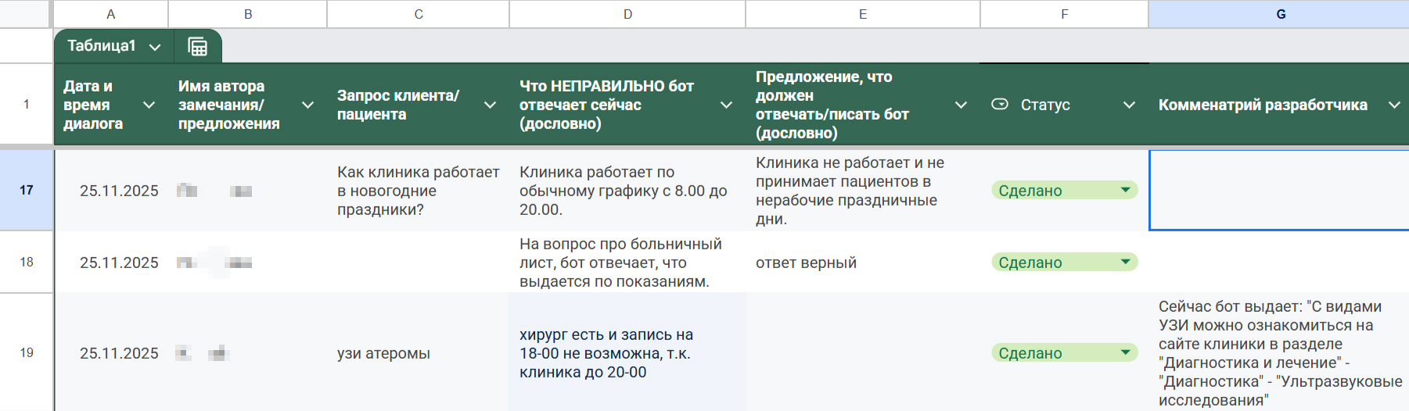Select cell 'узи атеромы'
This screenshot has height=411, width=1409.
pyautogui.click(x=419, y=353)
